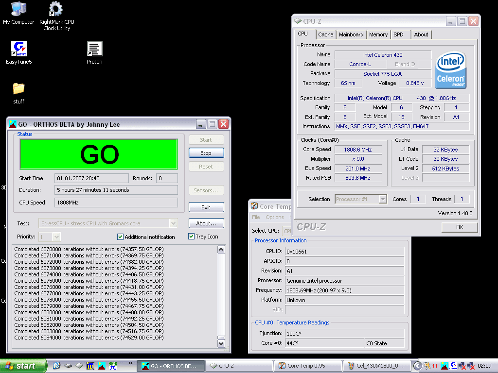Screen dimensions: 498x373
Task: Expand the quick launch overflow chevron
Action: (130, 363)
